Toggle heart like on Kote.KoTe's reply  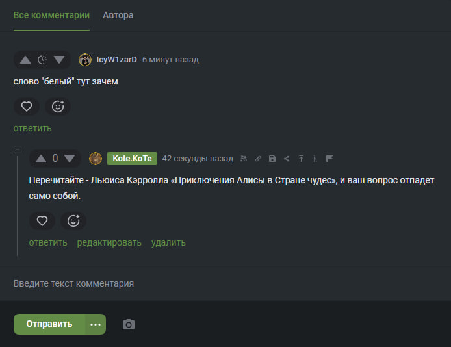42,221
